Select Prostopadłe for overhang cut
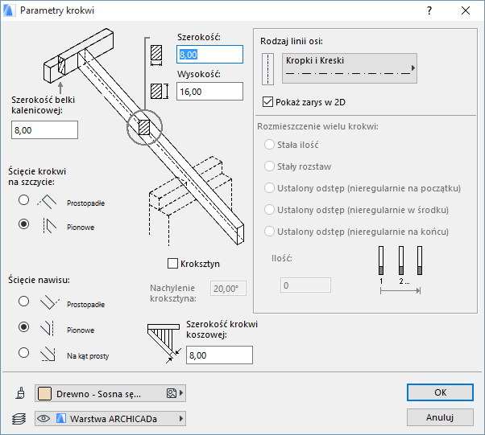Viewport: 485px width, 435px height. click(23, 301)
